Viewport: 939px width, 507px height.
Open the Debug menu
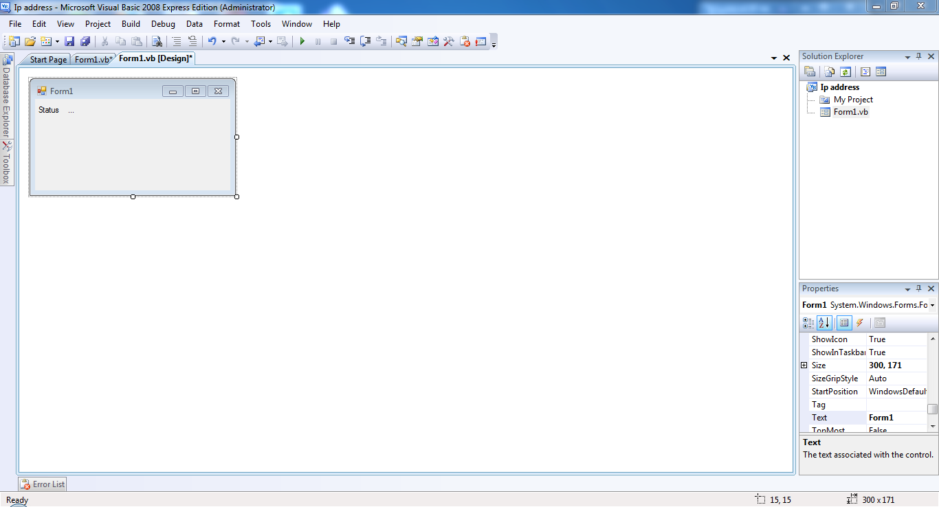pos(163,23)
